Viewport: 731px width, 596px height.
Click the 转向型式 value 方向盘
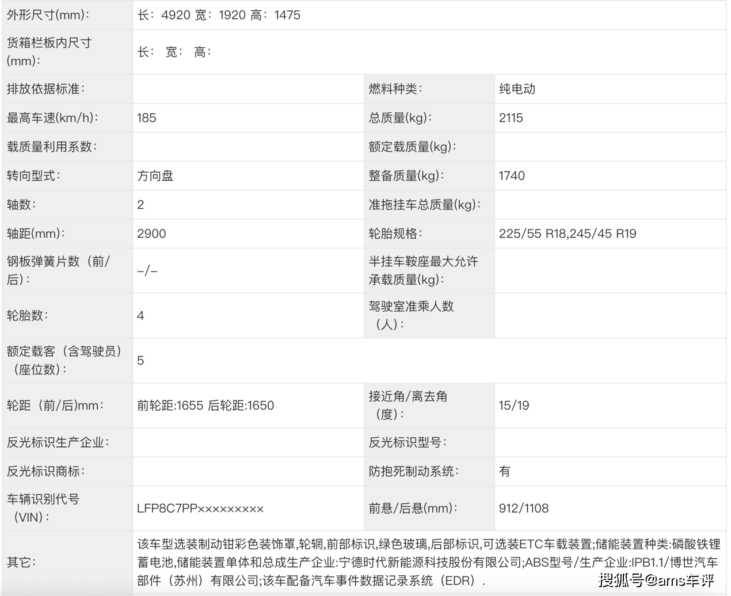click(x=155, y=176)
